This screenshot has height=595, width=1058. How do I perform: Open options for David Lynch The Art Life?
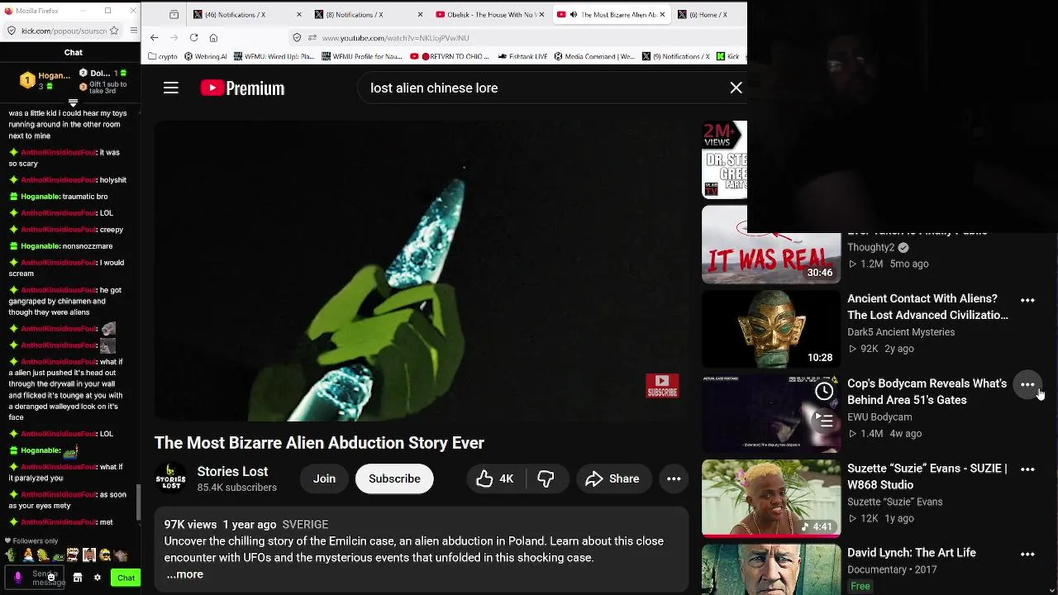1027,555
